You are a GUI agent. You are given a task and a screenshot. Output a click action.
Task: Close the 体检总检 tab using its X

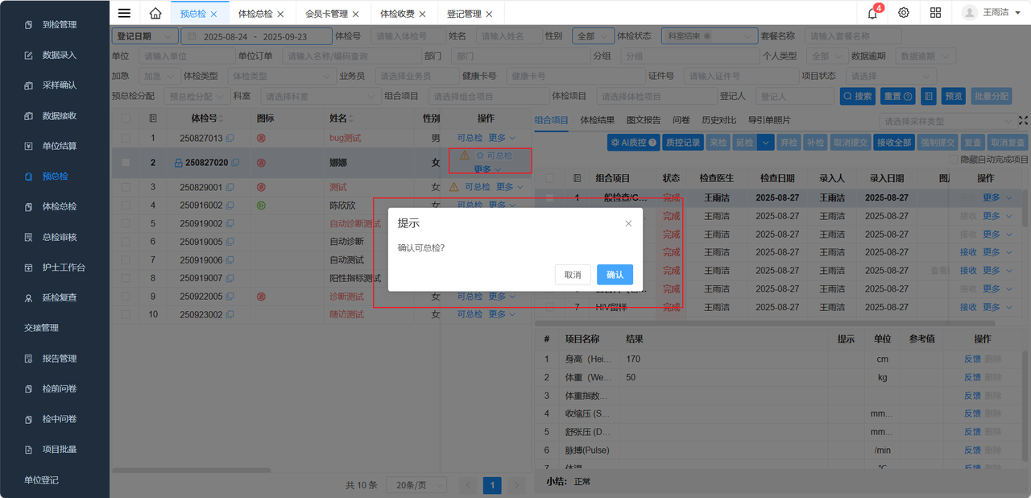pos(280,14)
